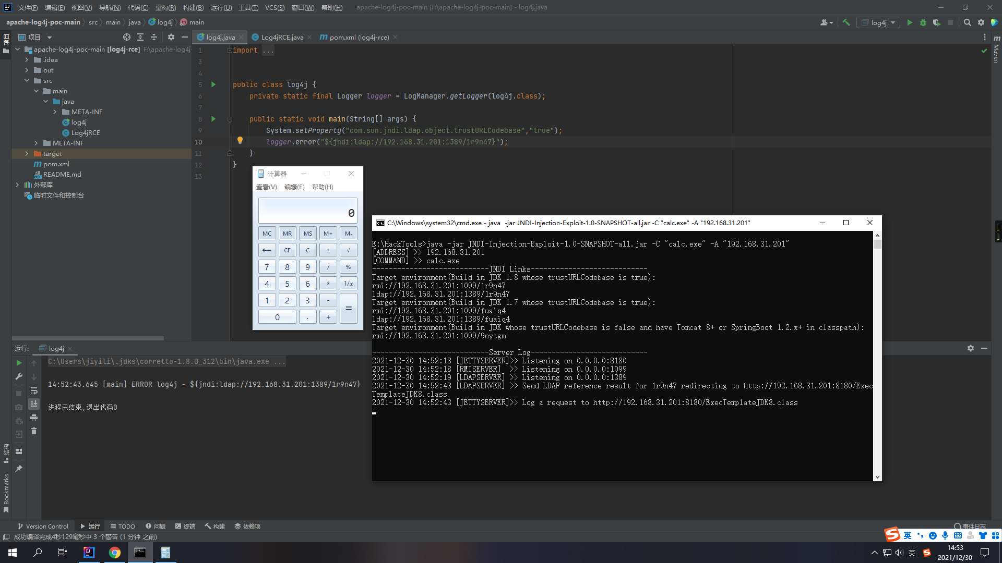
Task: Click the Build hammer icon
Action: coord(846,22)
